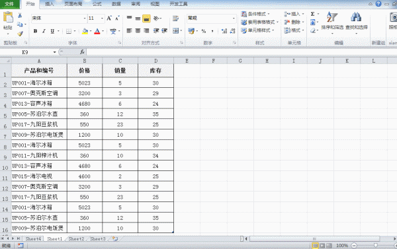This screenshot has width=397, height=249.
Task: Switch to the Sheet4 worksheet tab
Action: (33, 238)
